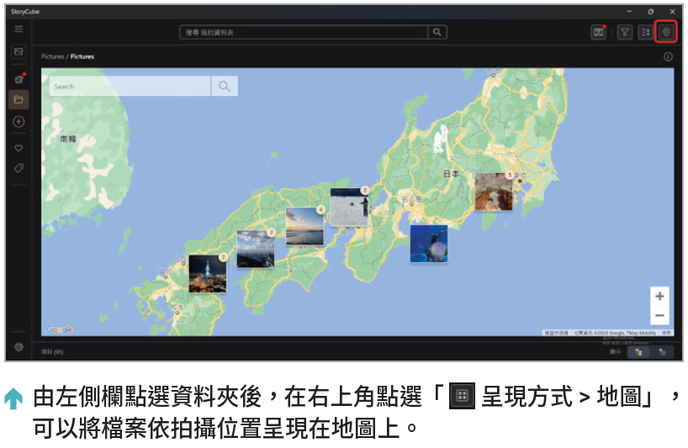Open the night tower photo cluster on map

coord(207,274)
